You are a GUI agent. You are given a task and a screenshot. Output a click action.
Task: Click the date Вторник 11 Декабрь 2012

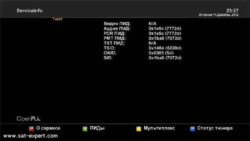(x=219, y=15)
